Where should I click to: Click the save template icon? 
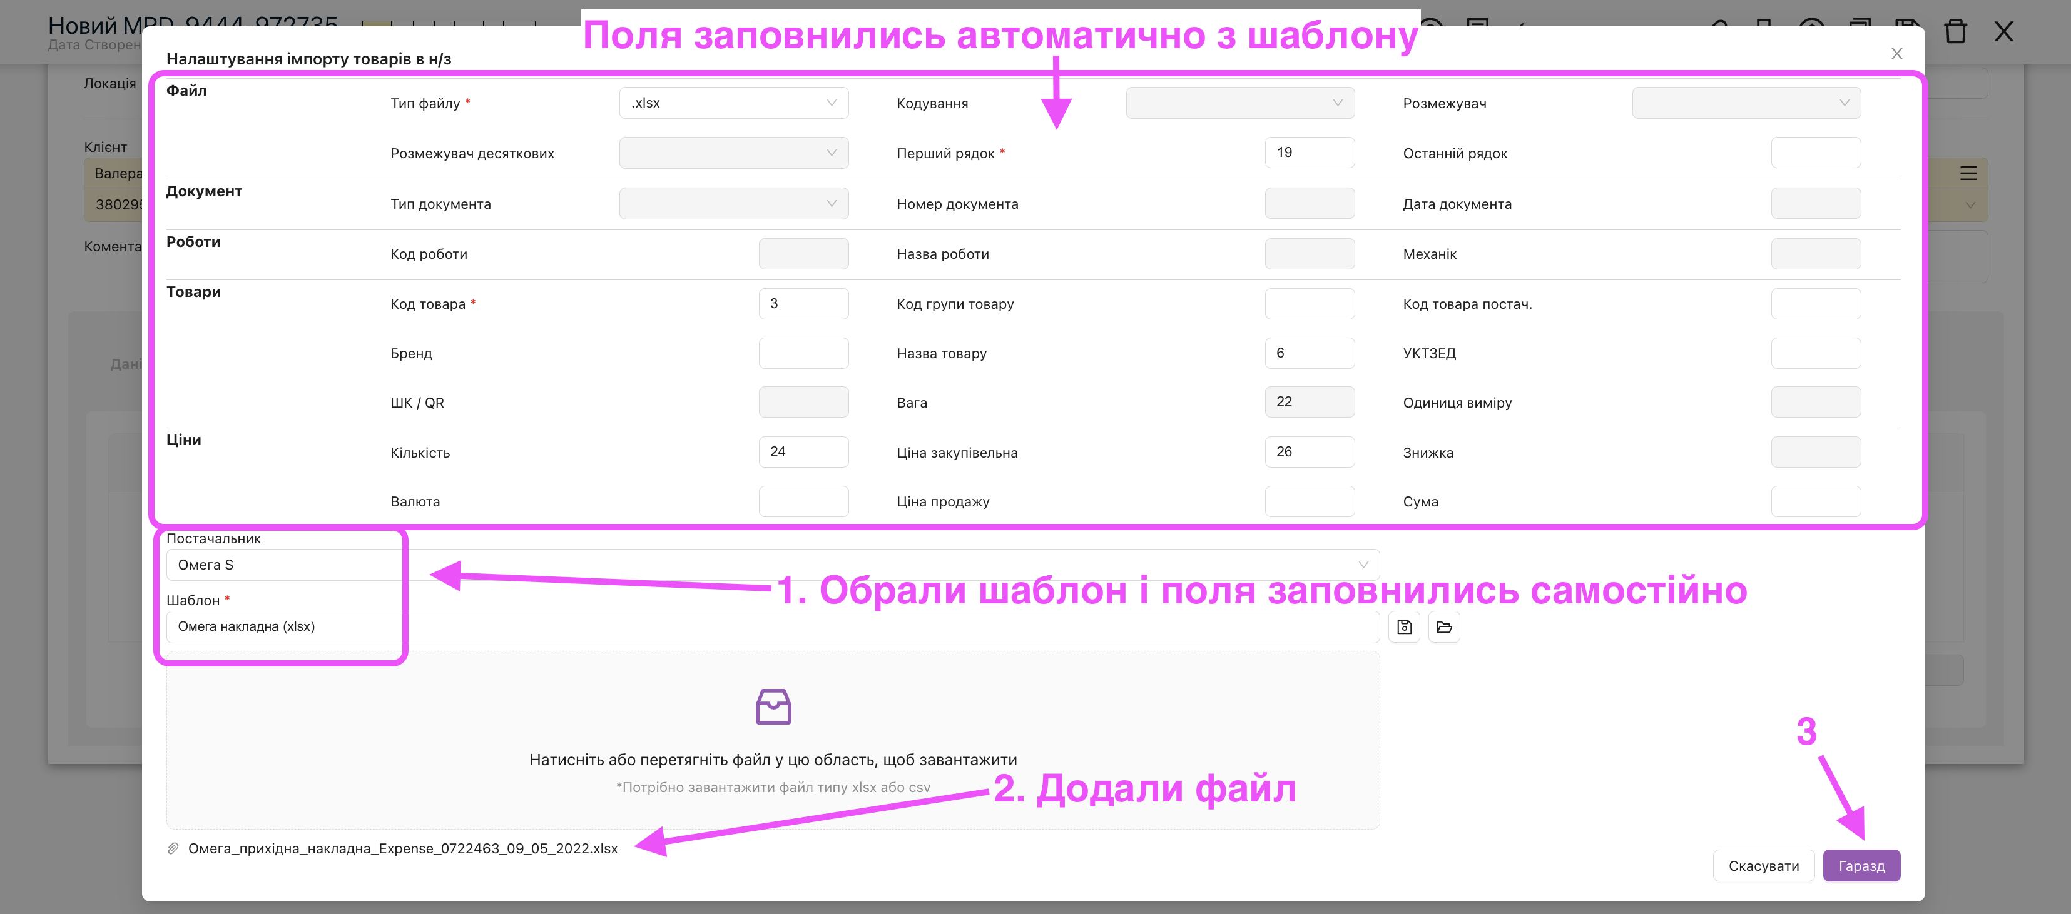1404,627
